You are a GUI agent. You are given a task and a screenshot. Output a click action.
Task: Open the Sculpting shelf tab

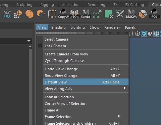pyautogui.click(x=24, y=5)
